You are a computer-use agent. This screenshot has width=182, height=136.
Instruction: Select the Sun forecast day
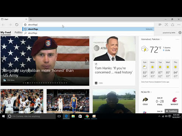click(145, 69)
